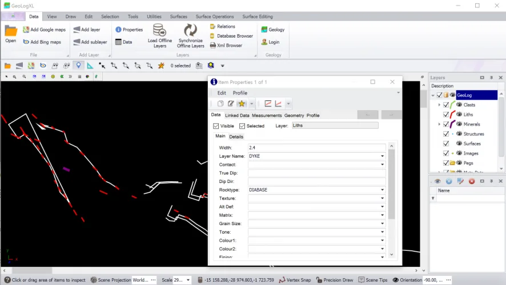
Task: Click the Data button in the ribbon
Action: coord(123,42)
